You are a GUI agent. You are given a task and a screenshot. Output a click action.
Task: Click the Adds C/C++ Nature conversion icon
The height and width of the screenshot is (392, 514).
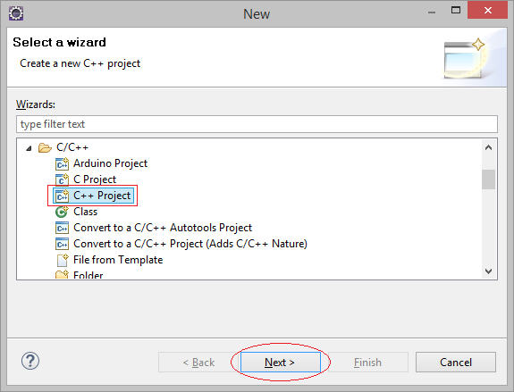(x=62, y=244)
